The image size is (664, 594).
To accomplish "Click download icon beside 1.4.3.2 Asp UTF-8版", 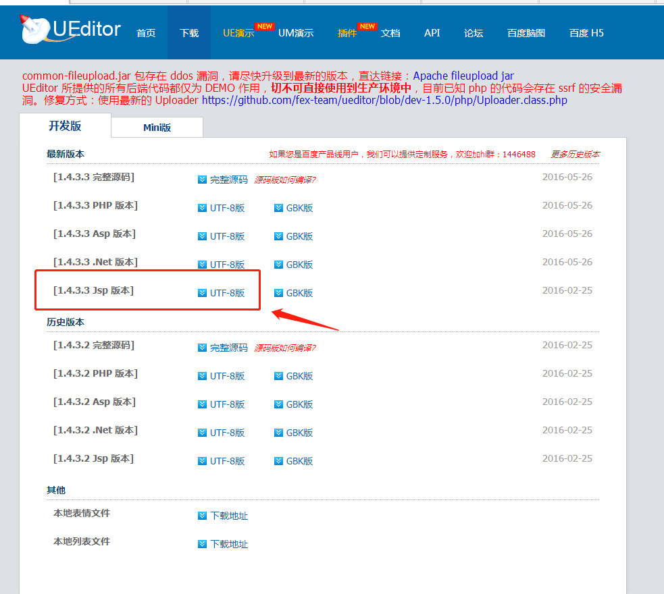I will pyautogui.click(x=202, y=404).
